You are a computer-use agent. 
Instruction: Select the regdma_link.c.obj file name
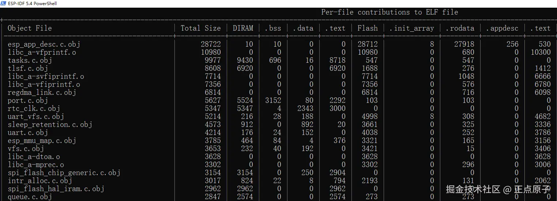click(42, 92)
